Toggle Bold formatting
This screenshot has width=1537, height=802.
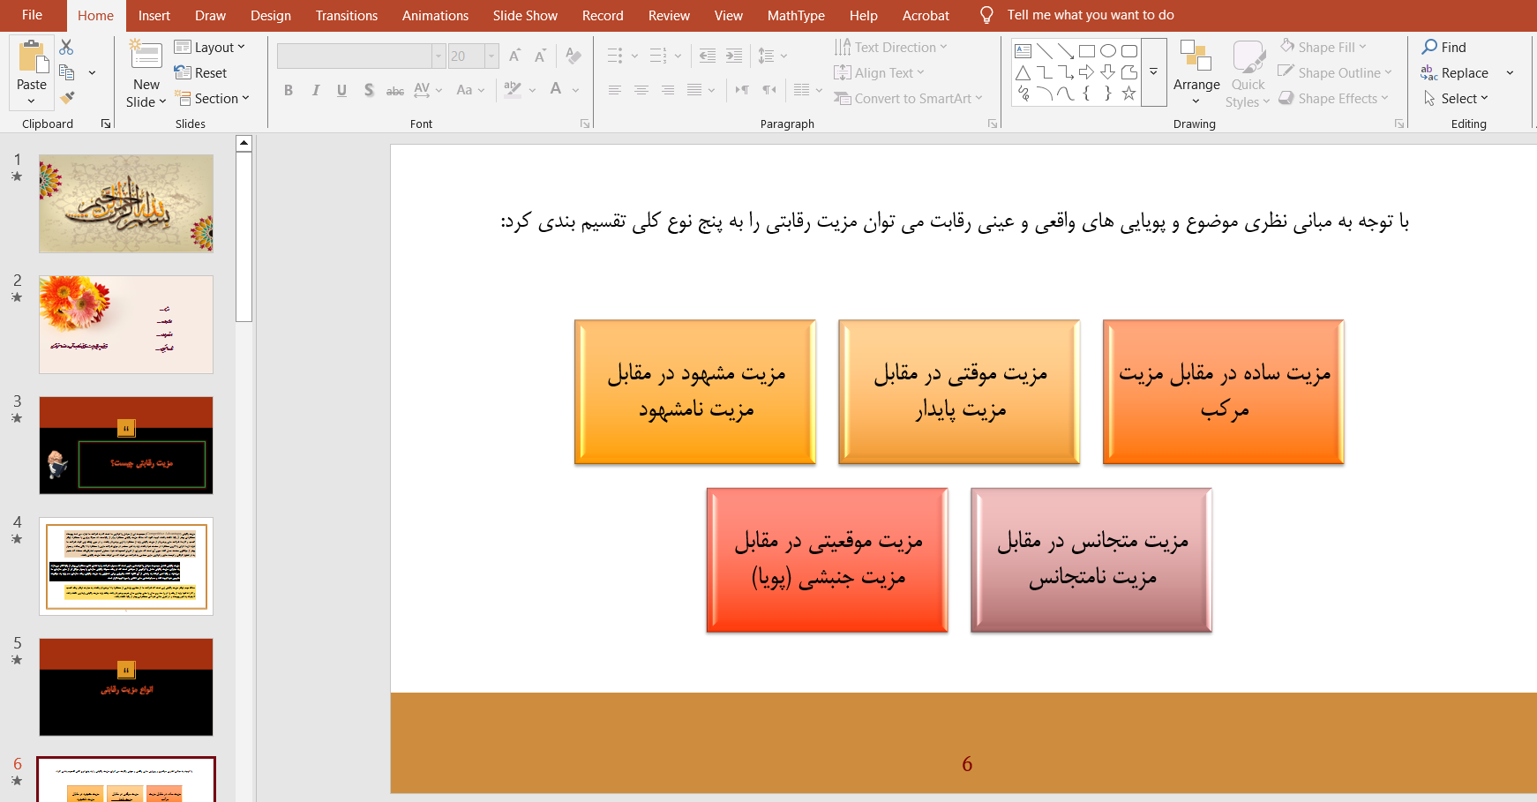[x=289, y=90]
